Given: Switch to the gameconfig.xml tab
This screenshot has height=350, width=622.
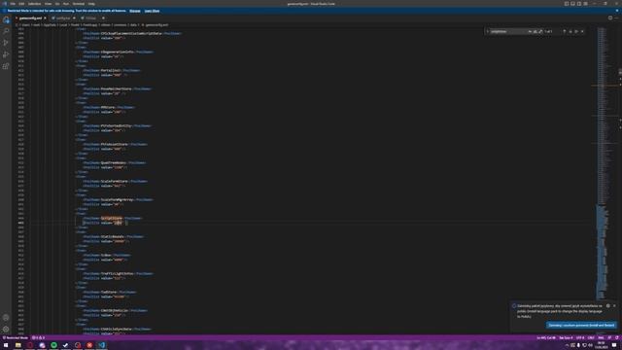Looking at the screenshot, I should [31, 18].
